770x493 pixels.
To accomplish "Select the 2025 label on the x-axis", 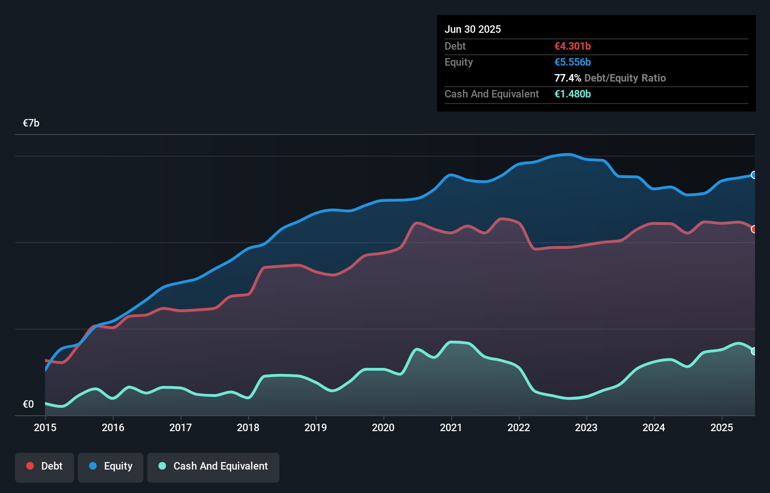I will pos(722,427).
